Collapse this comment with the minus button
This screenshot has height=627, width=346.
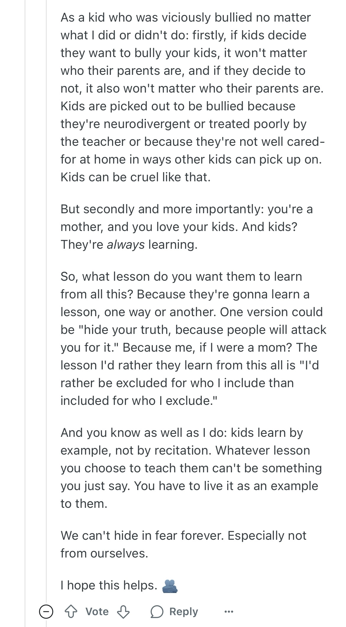click(x=46, y=612)
